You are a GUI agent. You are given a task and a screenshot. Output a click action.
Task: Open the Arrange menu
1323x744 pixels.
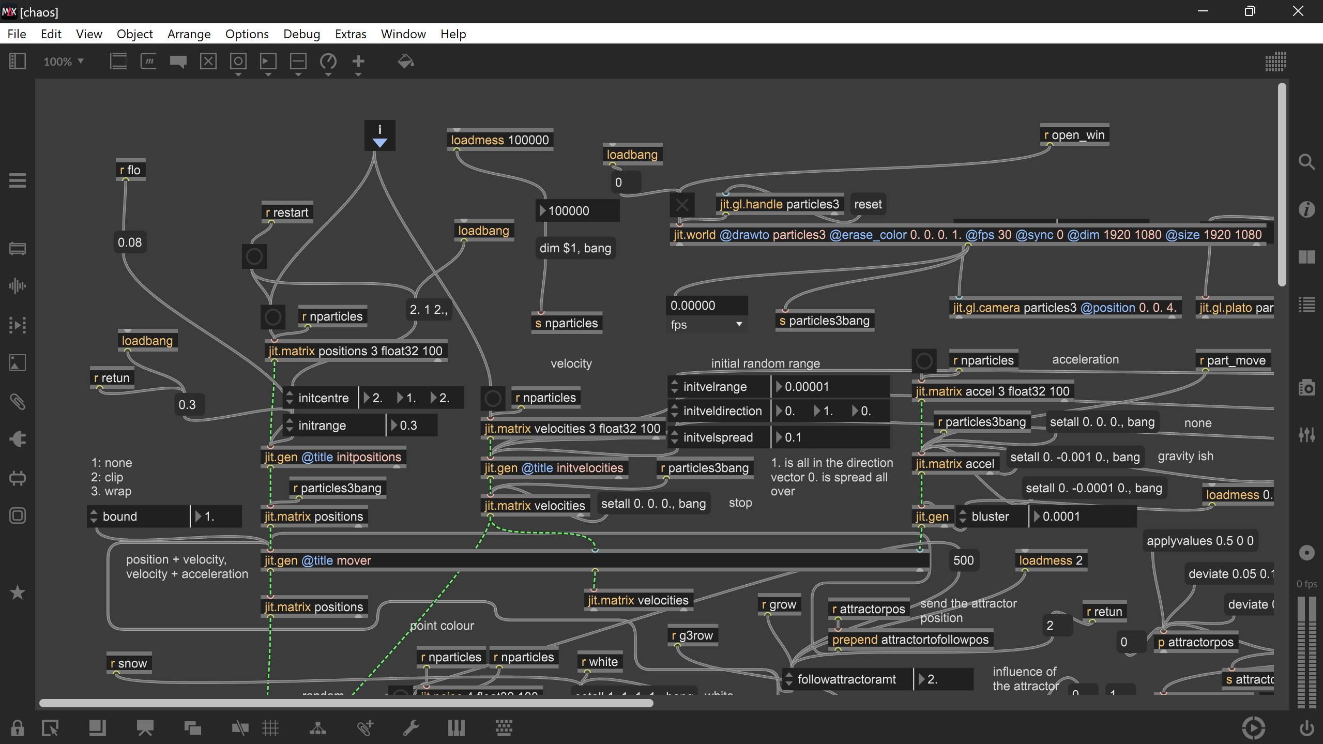pyautogui.click(x=189, y=34)
